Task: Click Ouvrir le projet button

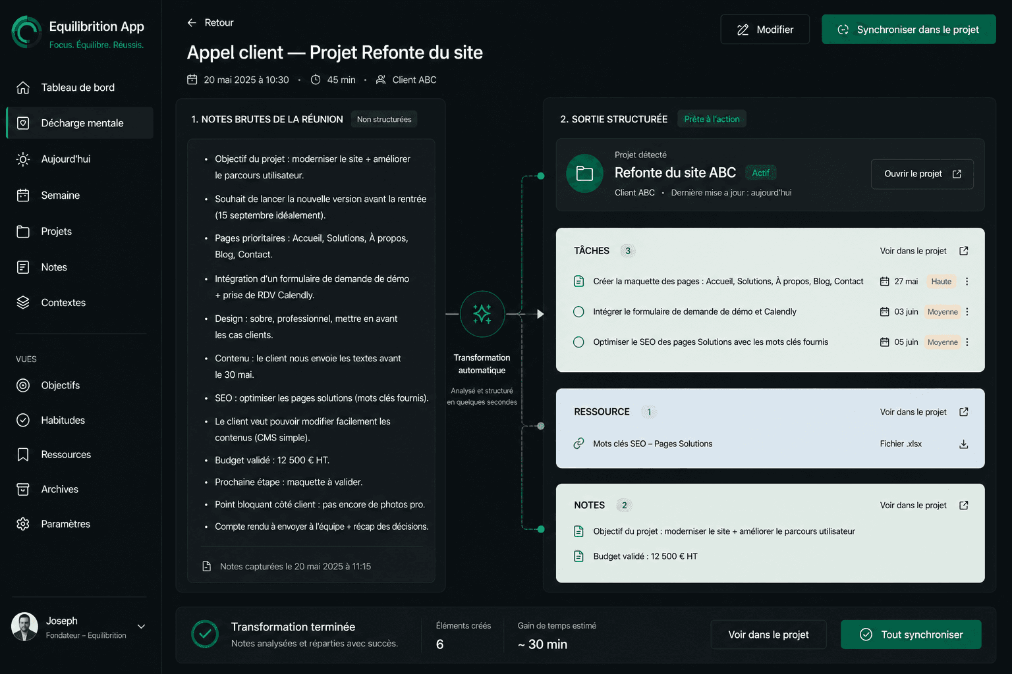Action: point(922,174)
